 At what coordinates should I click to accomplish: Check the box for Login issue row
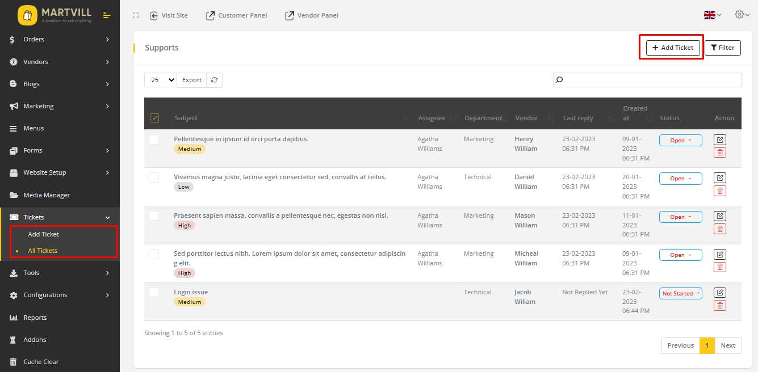[x=154, y=292]
